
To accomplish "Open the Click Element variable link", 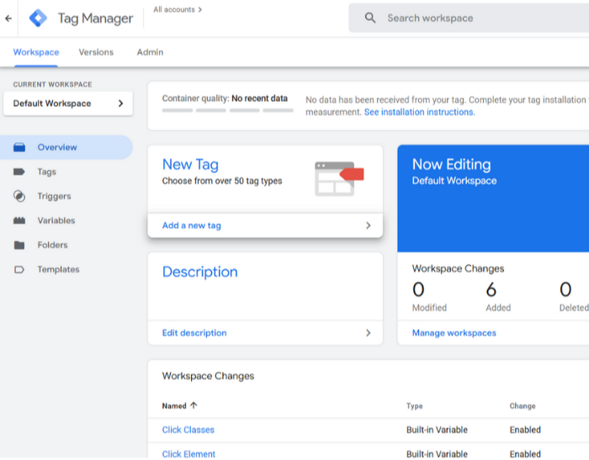I will pyautogui.click(x=188, y=453).
